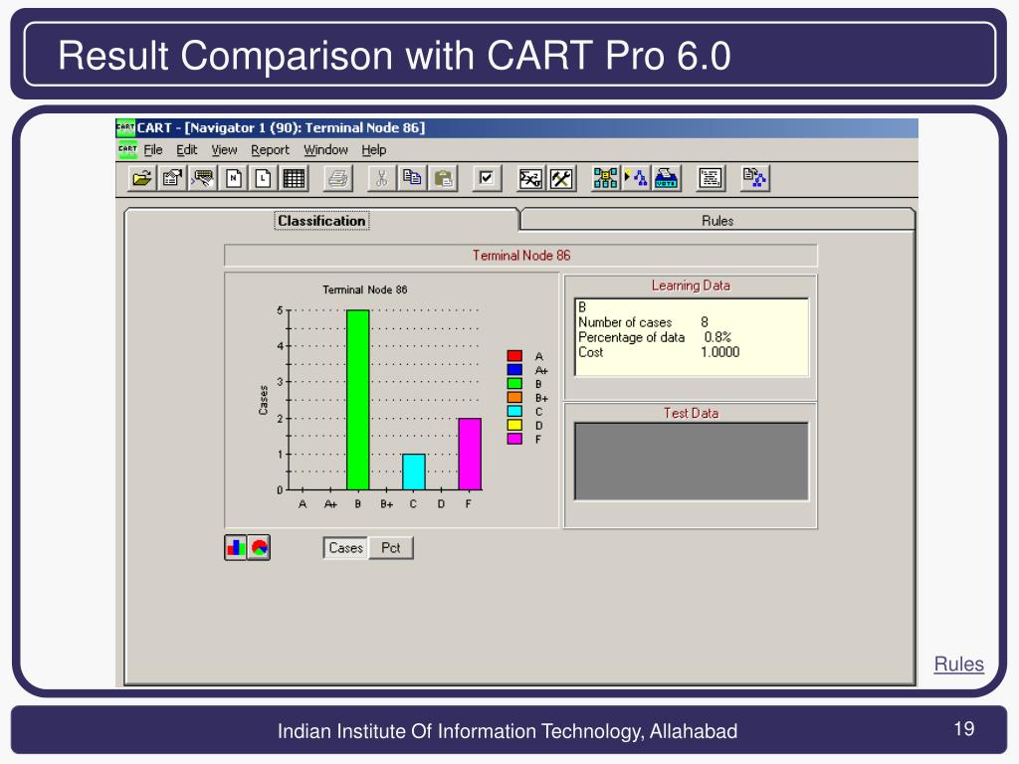Click the red A legend swatch
1019x764 pixels.
coord(514,356)
